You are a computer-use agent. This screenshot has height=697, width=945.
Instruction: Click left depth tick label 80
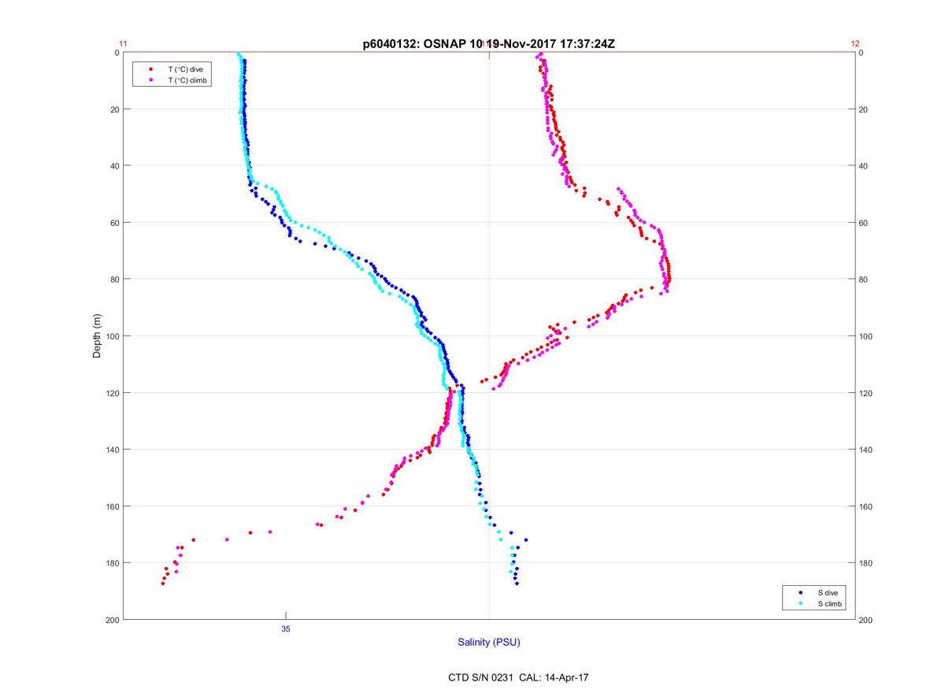pos(115,280)
